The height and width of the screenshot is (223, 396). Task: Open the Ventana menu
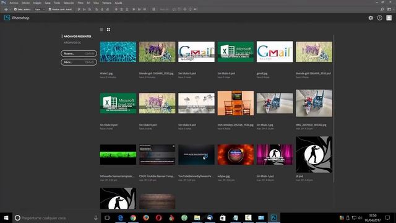tap(107, 2)
